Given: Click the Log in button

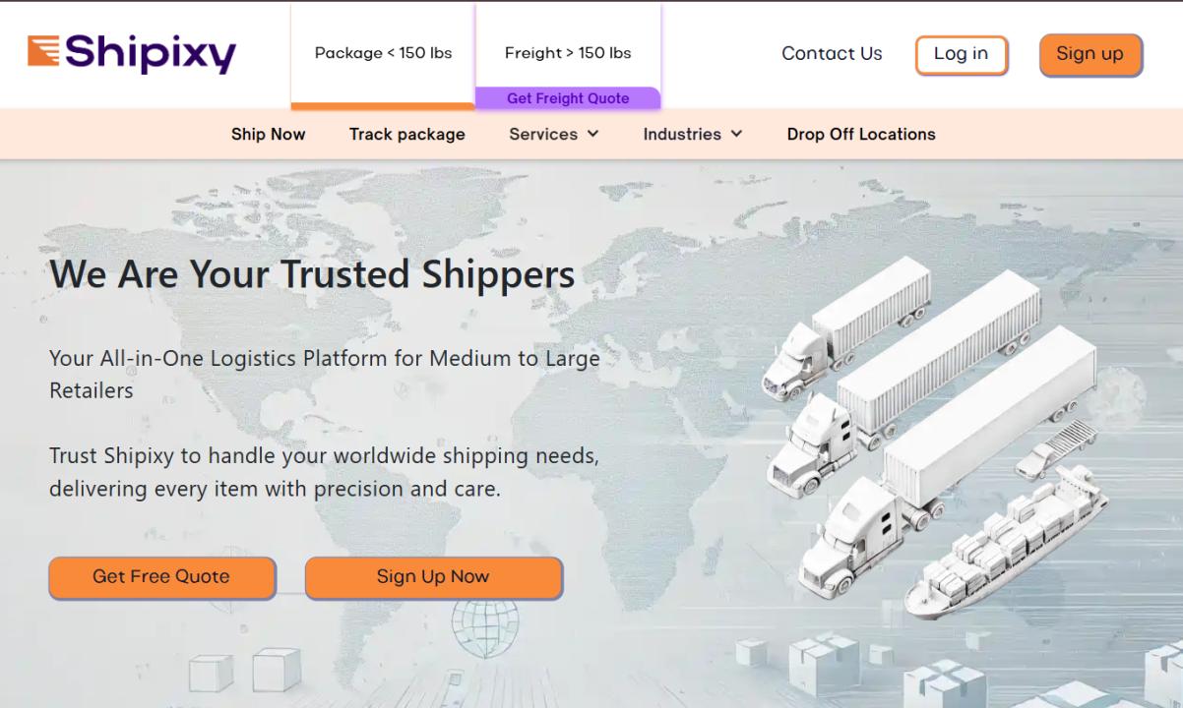Looking at the screenshot, I should click(x=962, y=55).
